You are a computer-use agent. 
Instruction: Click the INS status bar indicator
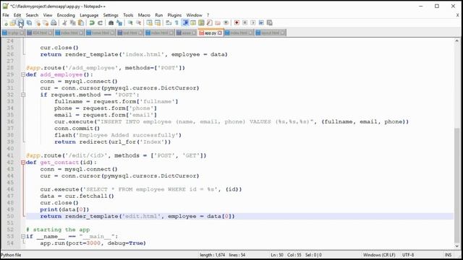(448, 255)
